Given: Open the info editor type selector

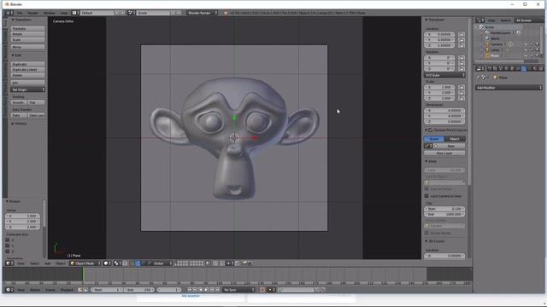Looking at the screenshot, I should click(x=9, y=13).
